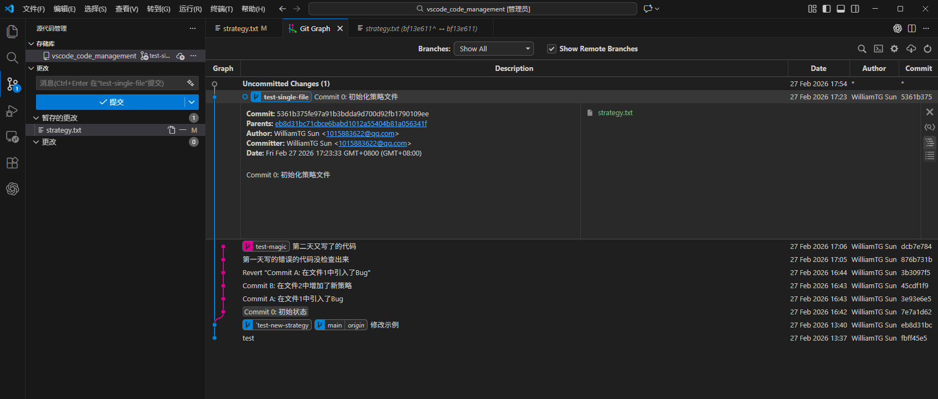Open Customize Layout in title bar
938x399 pixels.
click(812, 9)
